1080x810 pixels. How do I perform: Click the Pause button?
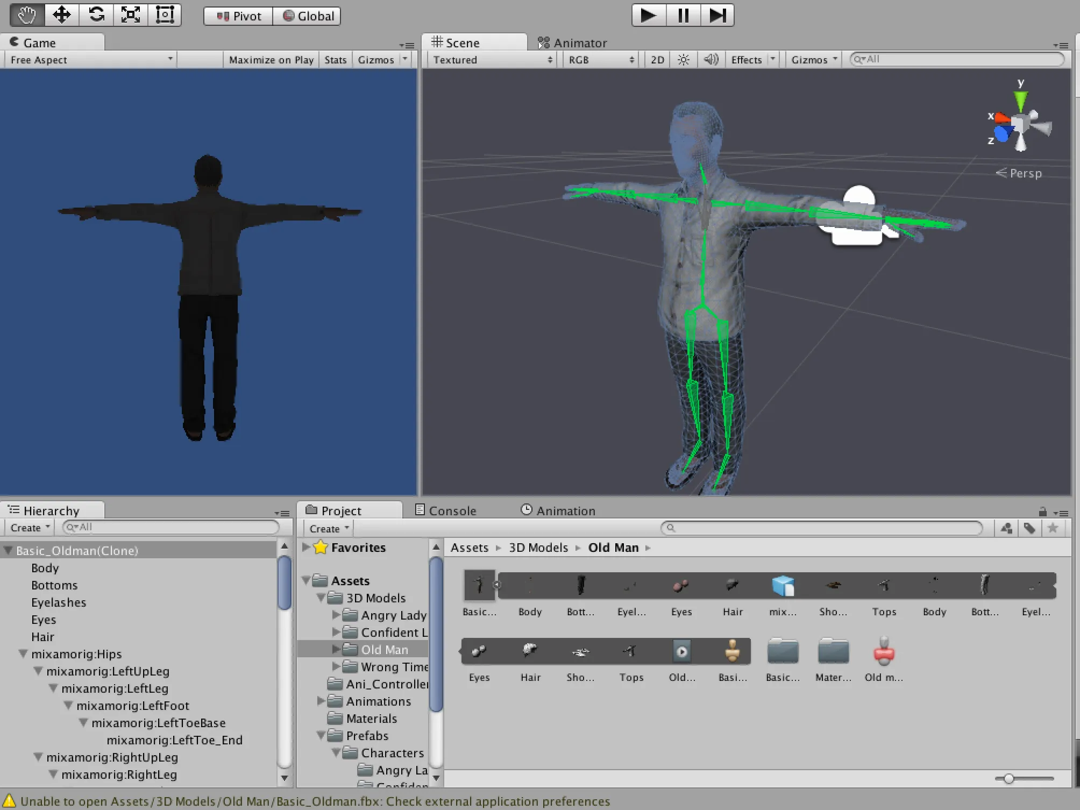683,15
